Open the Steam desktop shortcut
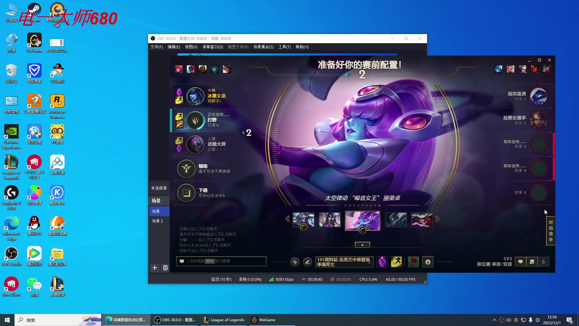This screenshot has height=326, width=579. 34,13
